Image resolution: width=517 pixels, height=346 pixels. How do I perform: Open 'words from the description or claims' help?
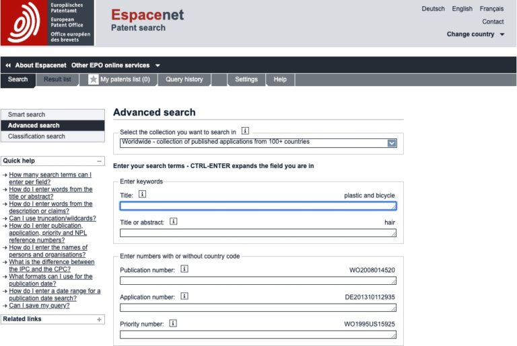click(50, 207)
